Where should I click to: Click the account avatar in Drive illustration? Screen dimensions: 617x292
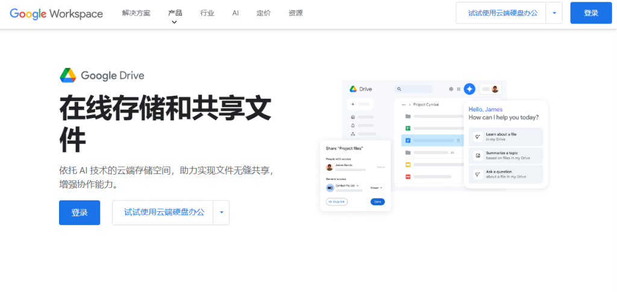495,89
